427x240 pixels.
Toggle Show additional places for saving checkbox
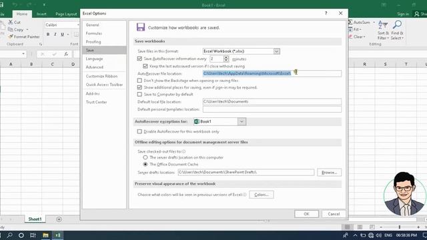pos(139,87)
